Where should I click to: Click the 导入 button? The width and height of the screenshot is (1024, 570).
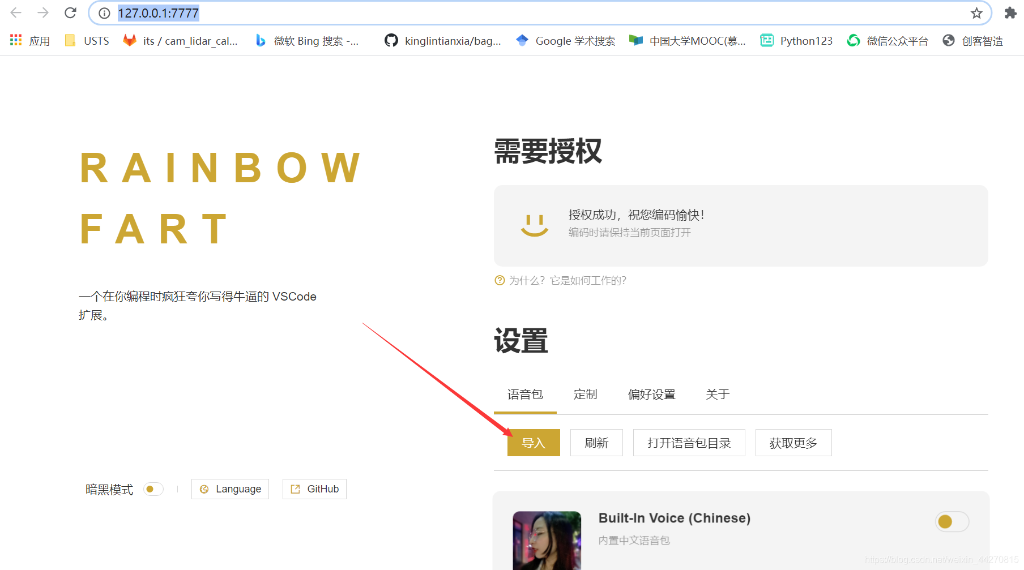(x=533, y=443)
